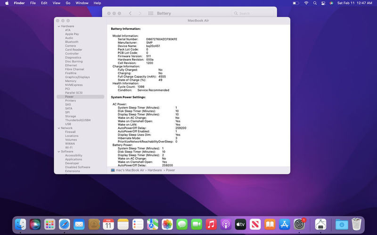Open Maps app in the Dock

pos(152,225)
